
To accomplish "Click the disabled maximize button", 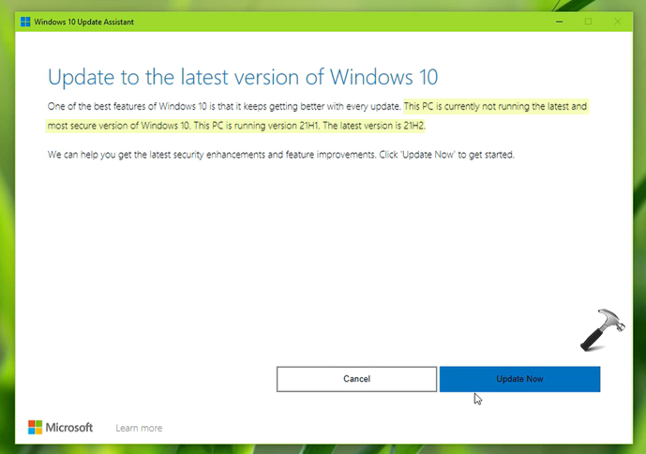I will tap(588, 22).
